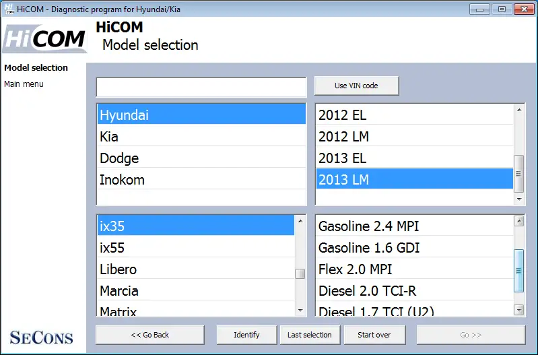Click the SeCons logo at bottom left
This screenshot has height=355, width=538.
(x=42, y=337)
